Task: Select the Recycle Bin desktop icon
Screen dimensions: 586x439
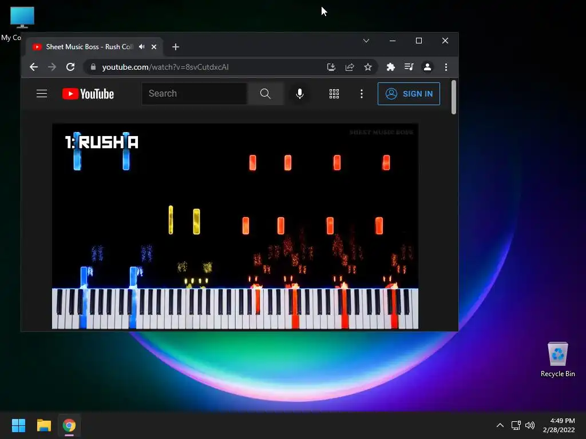Action: 557,360
